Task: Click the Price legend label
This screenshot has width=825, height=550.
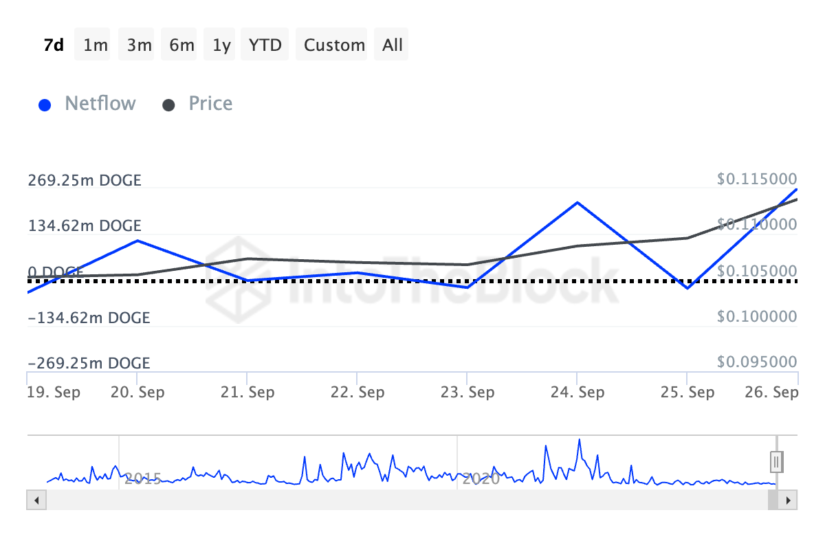Action: pos(210,104)
